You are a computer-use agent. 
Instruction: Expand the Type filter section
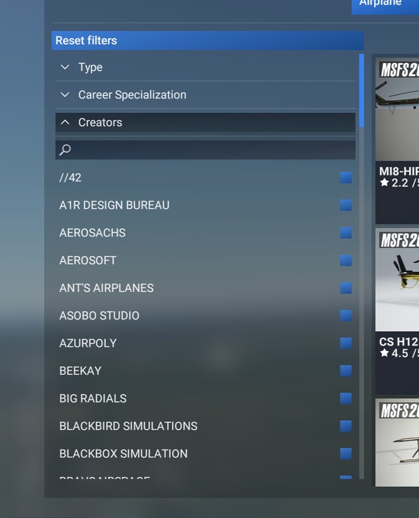click(205, 67)
